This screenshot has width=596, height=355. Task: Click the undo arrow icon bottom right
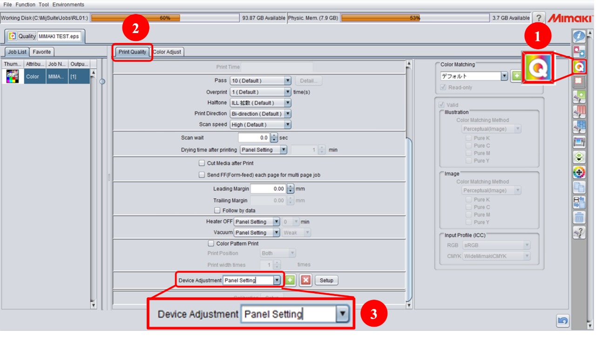point(562,321)
